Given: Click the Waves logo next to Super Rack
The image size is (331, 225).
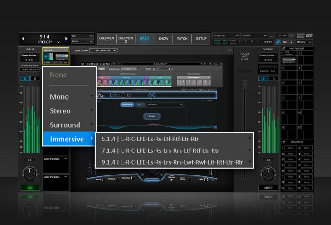Looking at the screenshot, I should pyautogui.click(x=309, y=35).
